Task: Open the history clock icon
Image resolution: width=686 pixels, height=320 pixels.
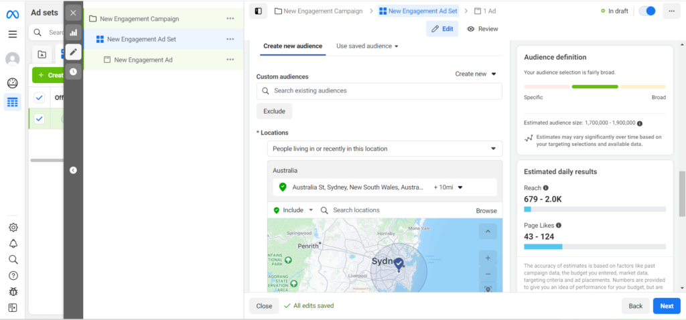Action: (73, 71)
